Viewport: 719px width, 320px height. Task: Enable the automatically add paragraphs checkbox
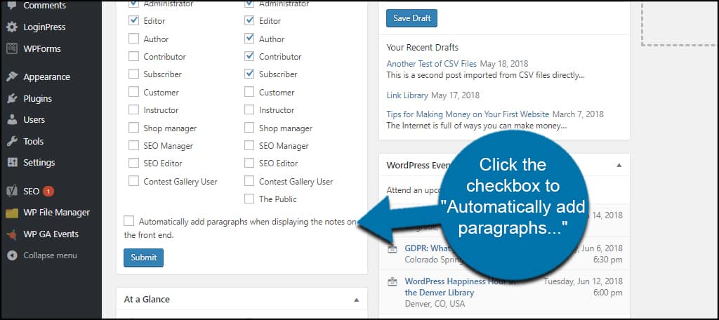[x=128, y=220]
